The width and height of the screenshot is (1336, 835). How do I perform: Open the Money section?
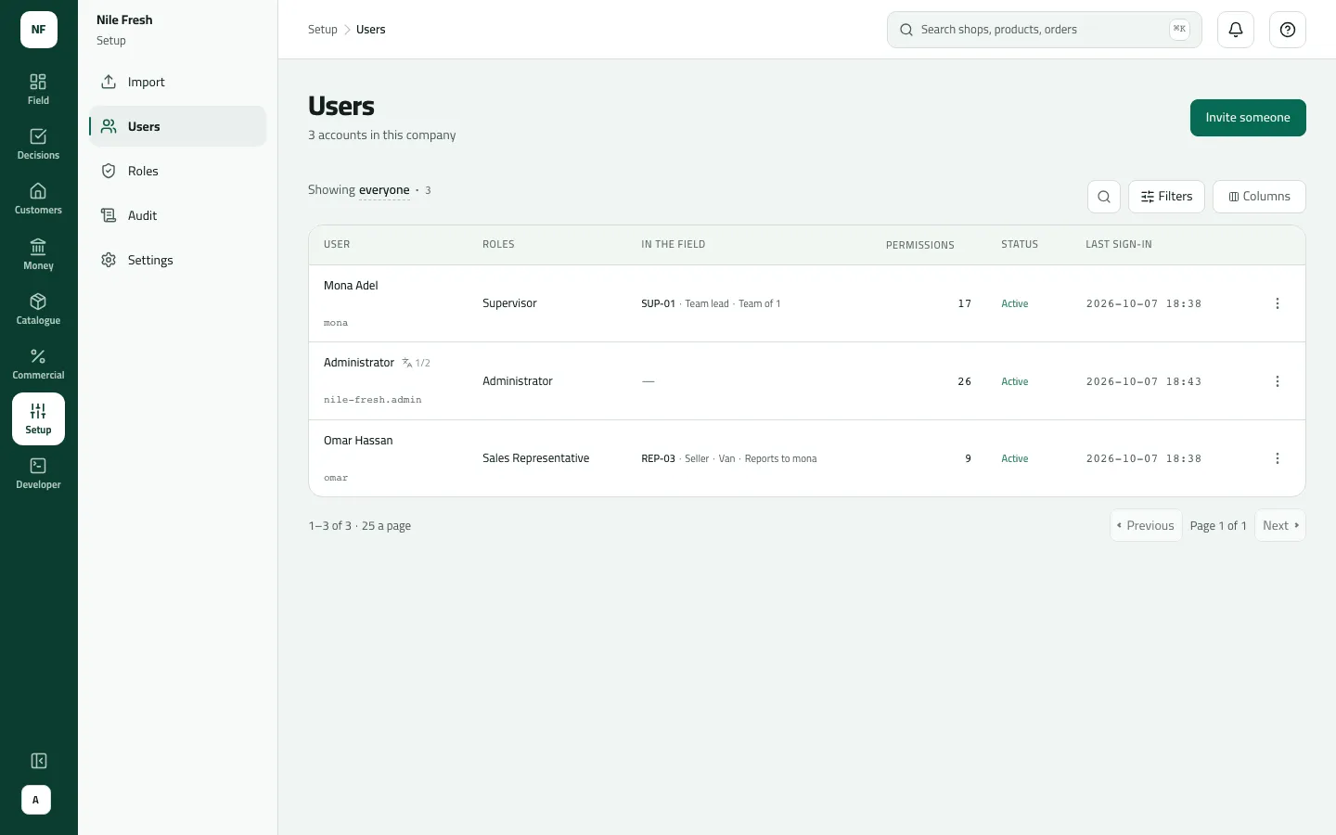click(38, 254)
